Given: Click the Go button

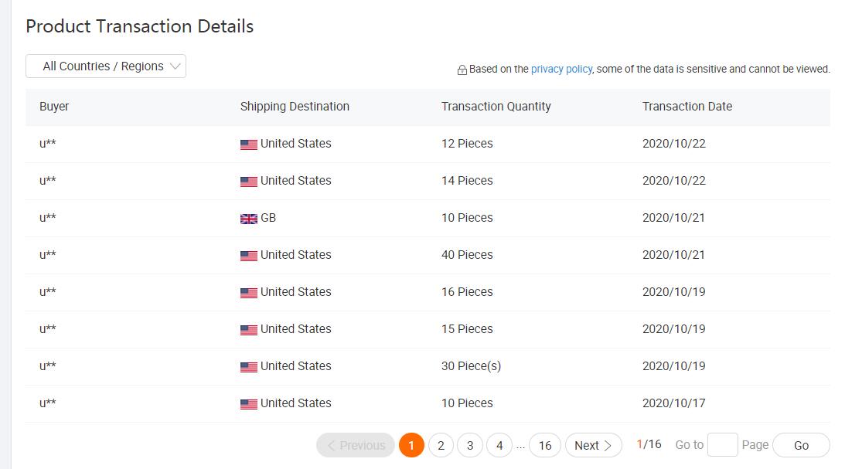Looking at the screenshot, I should pyautogui.click(x=801, y=445).
